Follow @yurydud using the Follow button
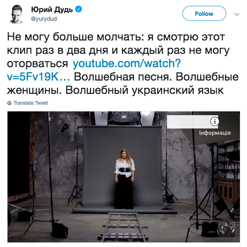The image size is (247, 247). click(204, 14)
